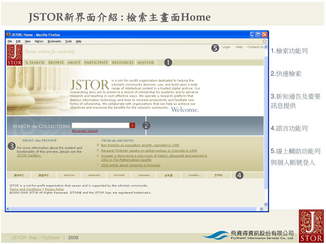Click the Firefox loading throbber icon

pyautogui.click(x=264, y=41)
